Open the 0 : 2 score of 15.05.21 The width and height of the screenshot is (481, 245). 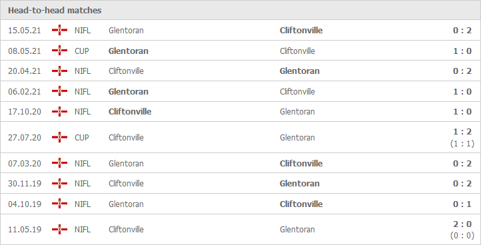462,31
